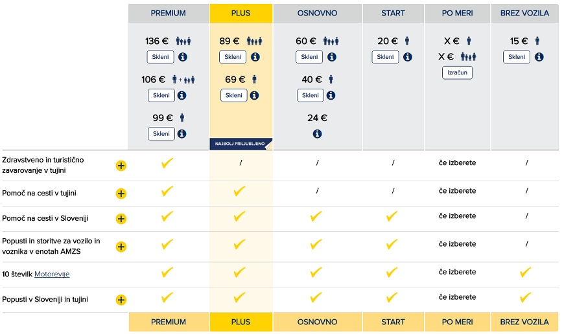Expand Pomoč na cesti v tujini details
Image resolution: width=564 pixels, height=334 pixels.
click(x=121, y=194)
